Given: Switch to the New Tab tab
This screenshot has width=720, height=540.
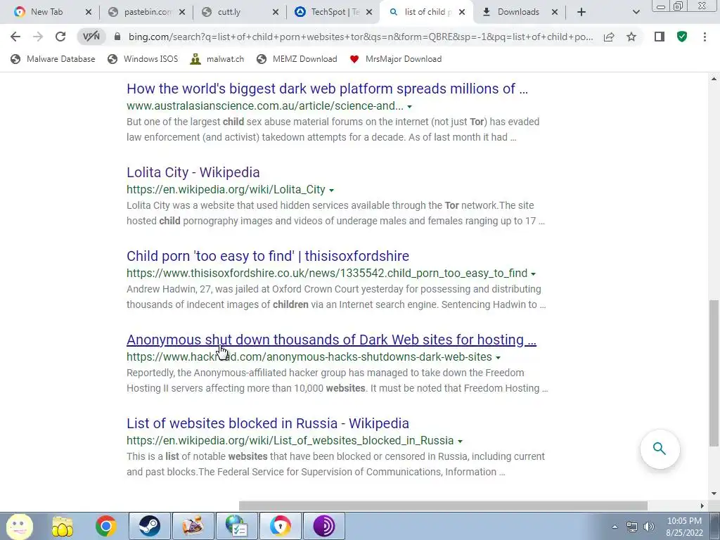Looking at the screenshot, I should pyautogui.click(x=46, y=12).
